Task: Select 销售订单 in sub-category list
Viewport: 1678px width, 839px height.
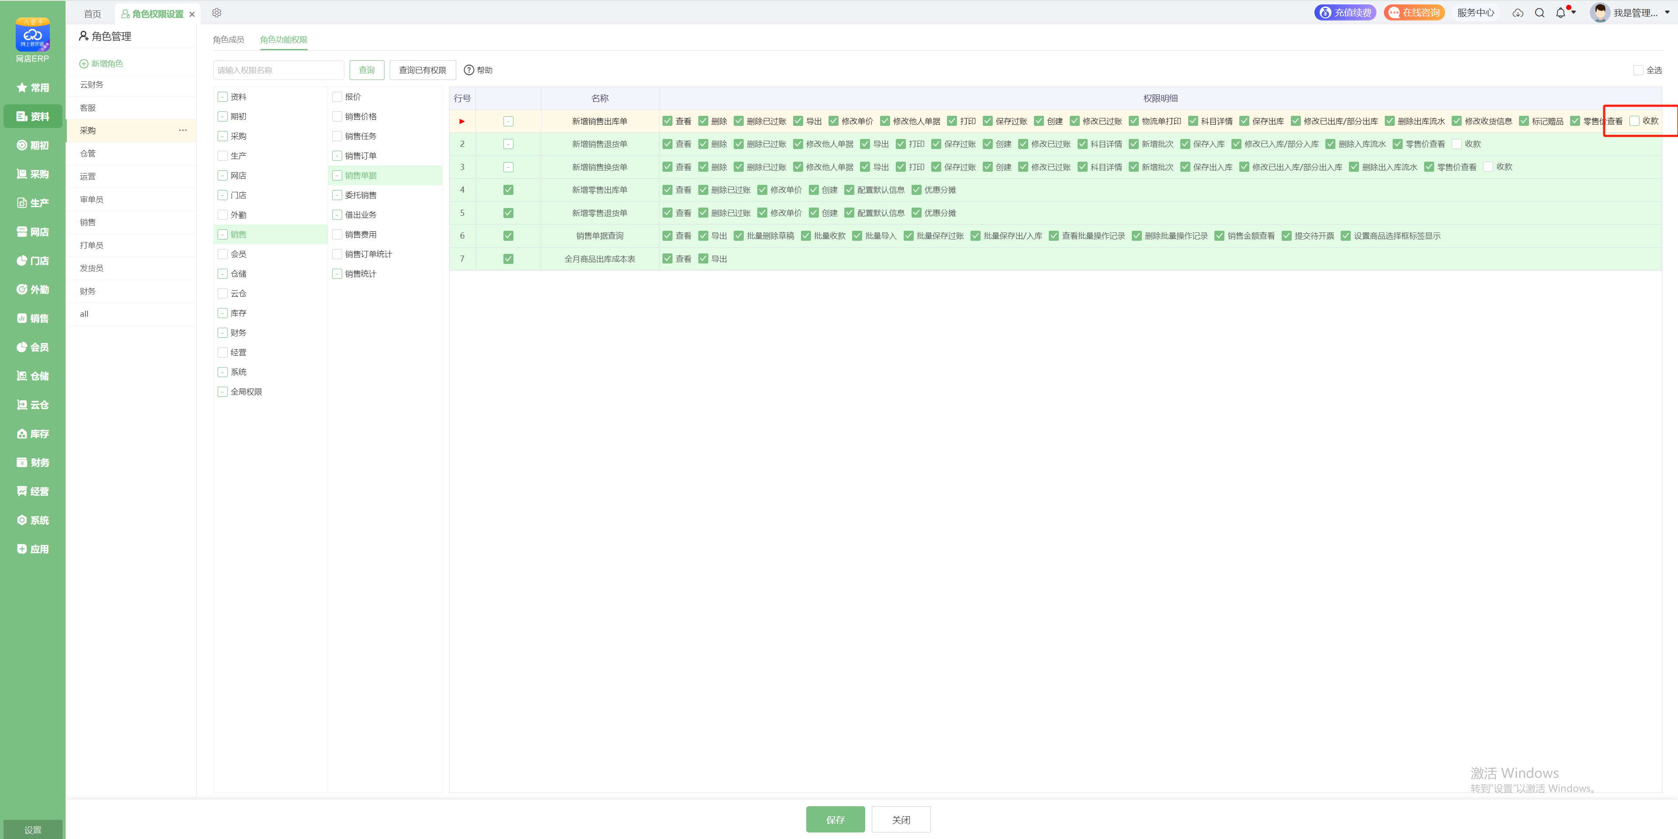Action: tap(361, 156)
